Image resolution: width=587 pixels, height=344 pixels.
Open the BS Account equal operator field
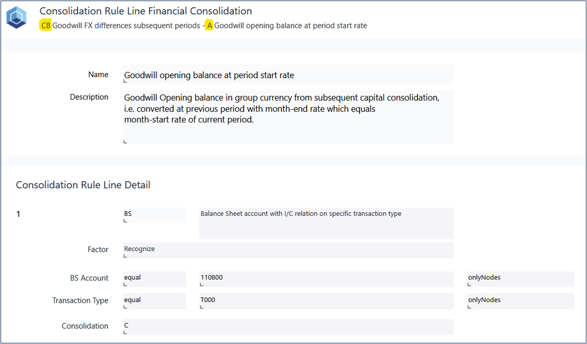[154, 279]
